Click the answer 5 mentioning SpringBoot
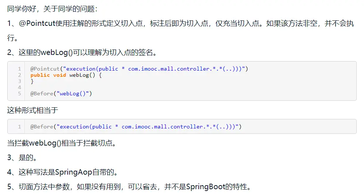Screen dimensions: 364x195 (x=129, y=187)
